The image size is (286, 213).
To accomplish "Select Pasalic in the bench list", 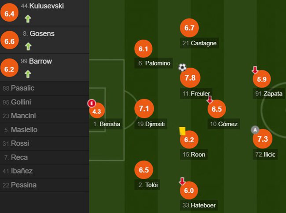I will click(x=44, y=88).
